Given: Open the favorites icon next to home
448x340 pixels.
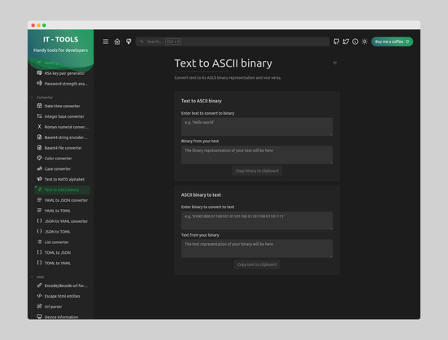Looking at the screenshot, I should [x=128, y=41].
